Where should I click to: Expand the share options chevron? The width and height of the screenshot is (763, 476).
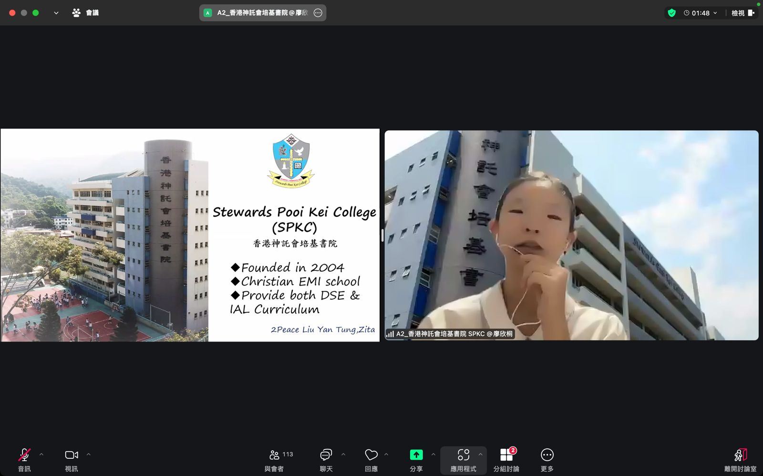click(433, 455)
